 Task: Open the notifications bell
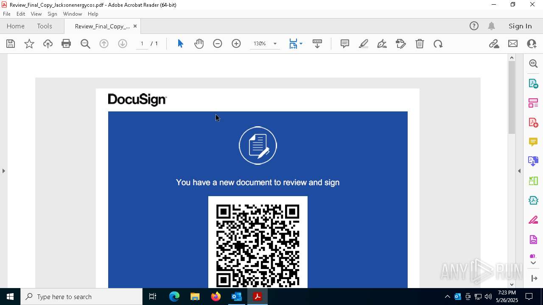(491, 26)
